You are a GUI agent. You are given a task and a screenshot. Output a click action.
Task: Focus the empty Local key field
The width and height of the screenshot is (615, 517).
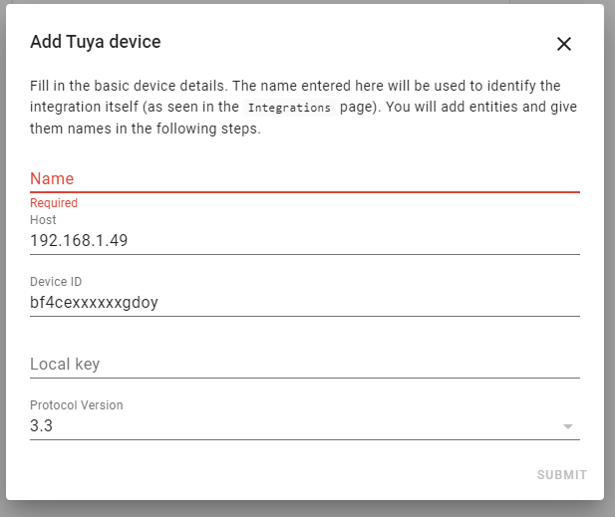(x=305, y=364)
